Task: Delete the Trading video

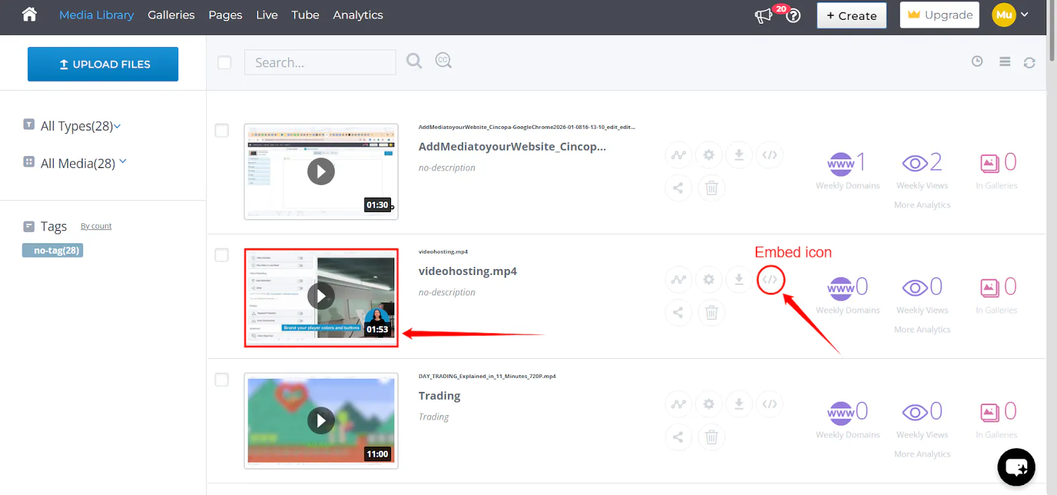Action: coord(711,437)
